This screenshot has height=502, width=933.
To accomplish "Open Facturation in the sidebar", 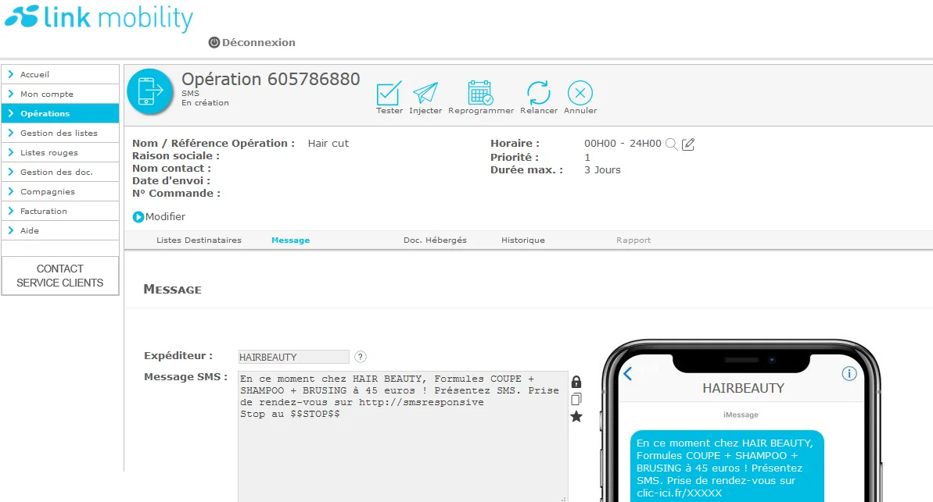I will coord(60,211).
